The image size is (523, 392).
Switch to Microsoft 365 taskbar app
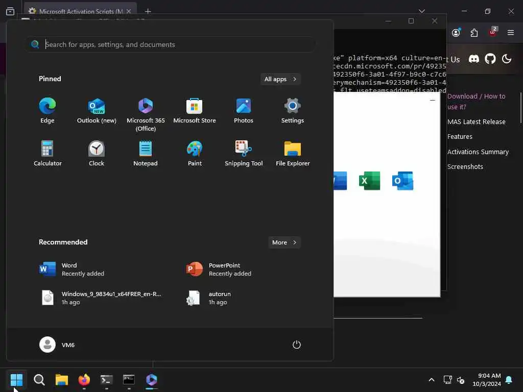click(x=151, y=380)
